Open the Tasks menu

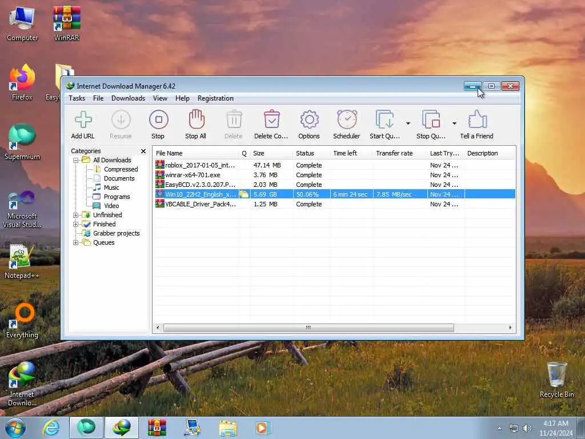tap(77, 98)
